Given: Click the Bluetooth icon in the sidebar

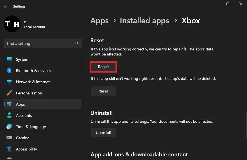Looking at the screenshot, I should coord(9,70).
